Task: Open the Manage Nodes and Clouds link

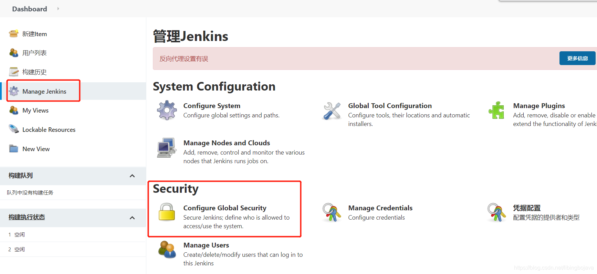Action: [227, 143]
